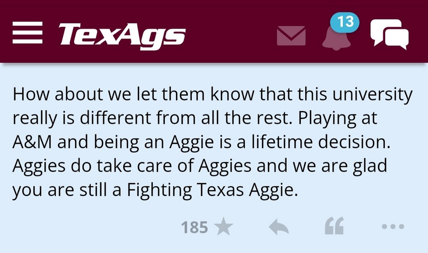Expand the three-dot more options menu
Viewport: 428px width, 253px height.
click(x=392, y=227)
